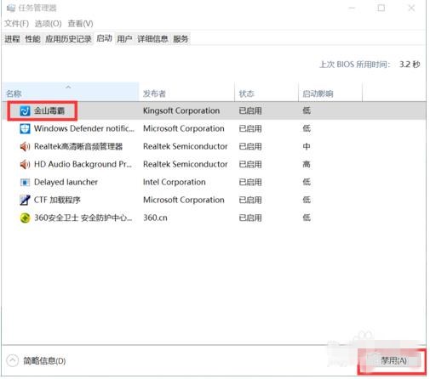Select the 金山毒霸 row name
The width and height of the screenshot is (430, 379).
[x=49, y=110]
